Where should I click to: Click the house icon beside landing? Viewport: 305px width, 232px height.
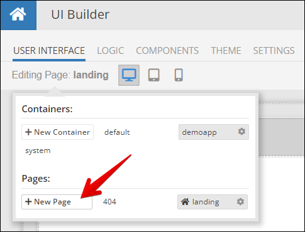click(185, 202)
